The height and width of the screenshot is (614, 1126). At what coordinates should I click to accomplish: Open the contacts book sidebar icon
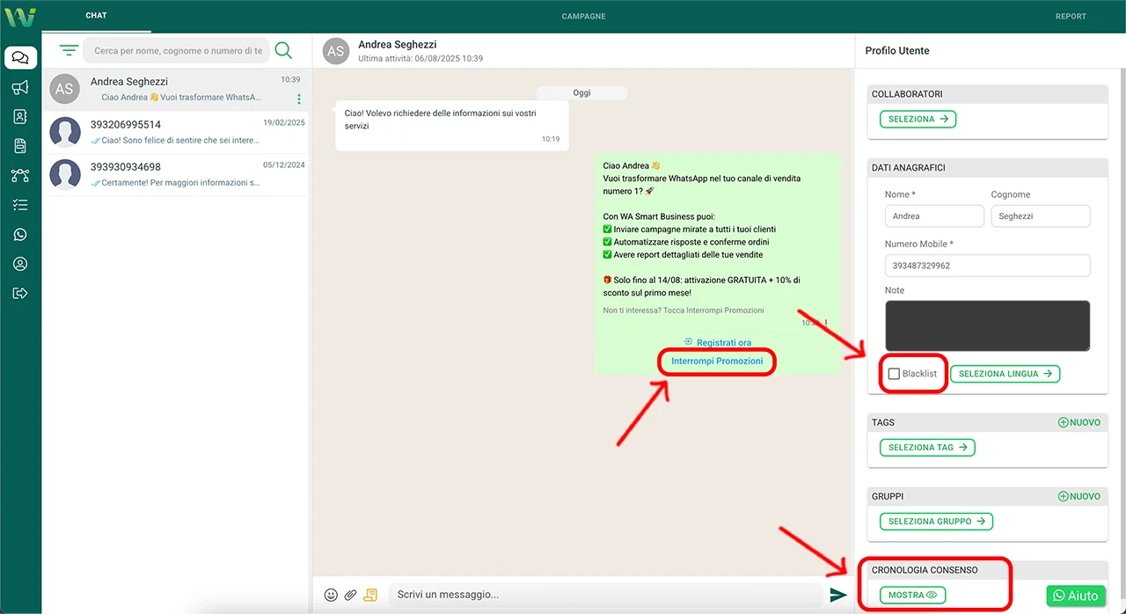[20, 117]
